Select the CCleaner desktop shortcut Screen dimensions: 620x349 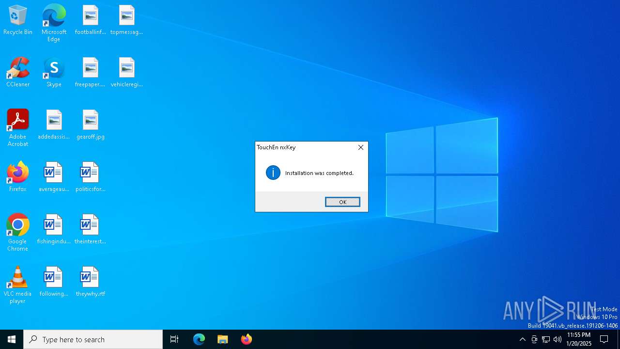tap(18, 73)
